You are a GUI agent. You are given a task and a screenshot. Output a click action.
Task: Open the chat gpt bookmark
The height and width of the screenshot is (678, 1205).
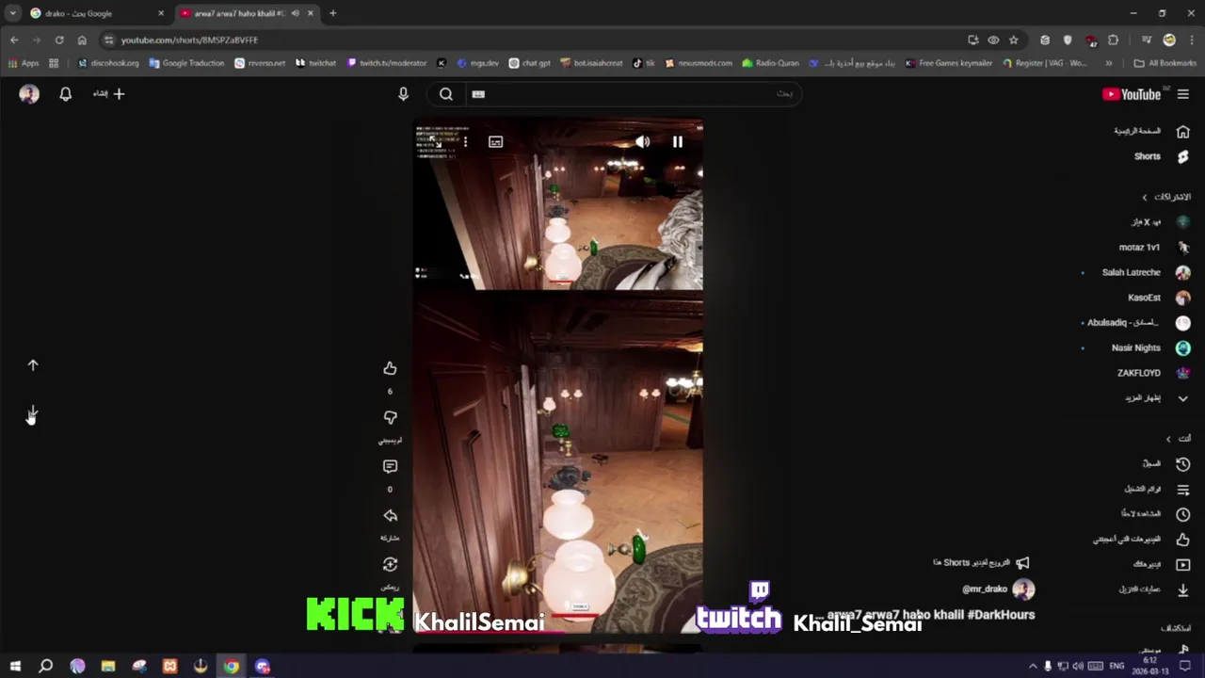[x=530, y=63]
